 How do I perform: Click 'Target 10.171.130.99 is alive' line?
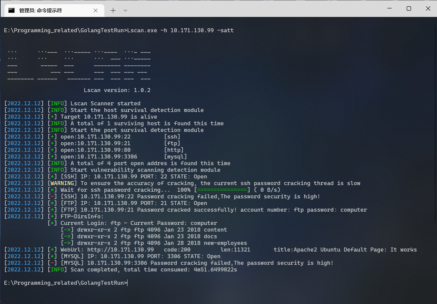[81, 117]
